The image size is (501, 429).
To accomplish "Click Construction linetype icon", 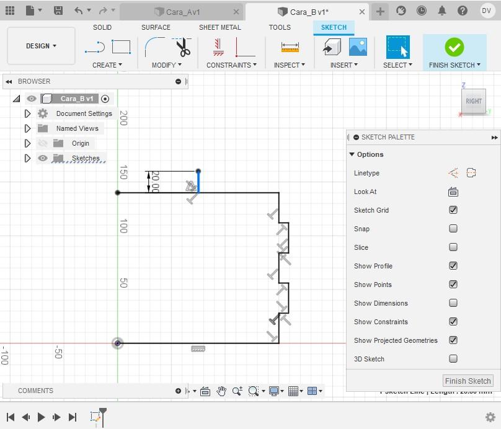I will [x=453, y=173].
